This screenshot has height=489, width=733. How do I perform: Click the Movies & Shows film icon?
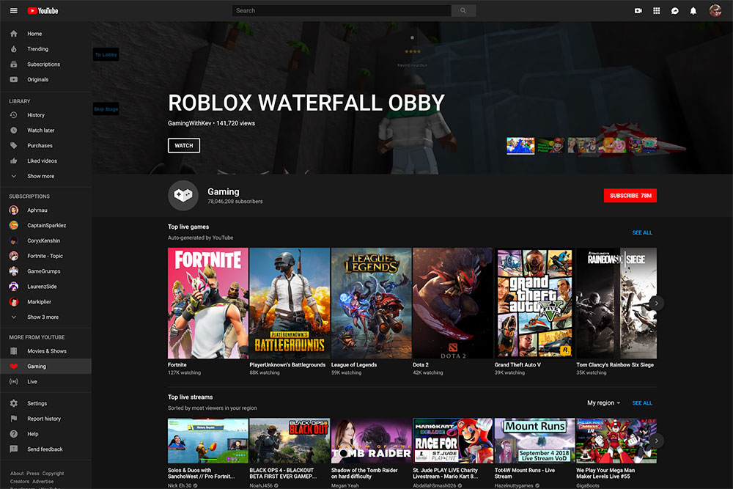coord(13,351)
